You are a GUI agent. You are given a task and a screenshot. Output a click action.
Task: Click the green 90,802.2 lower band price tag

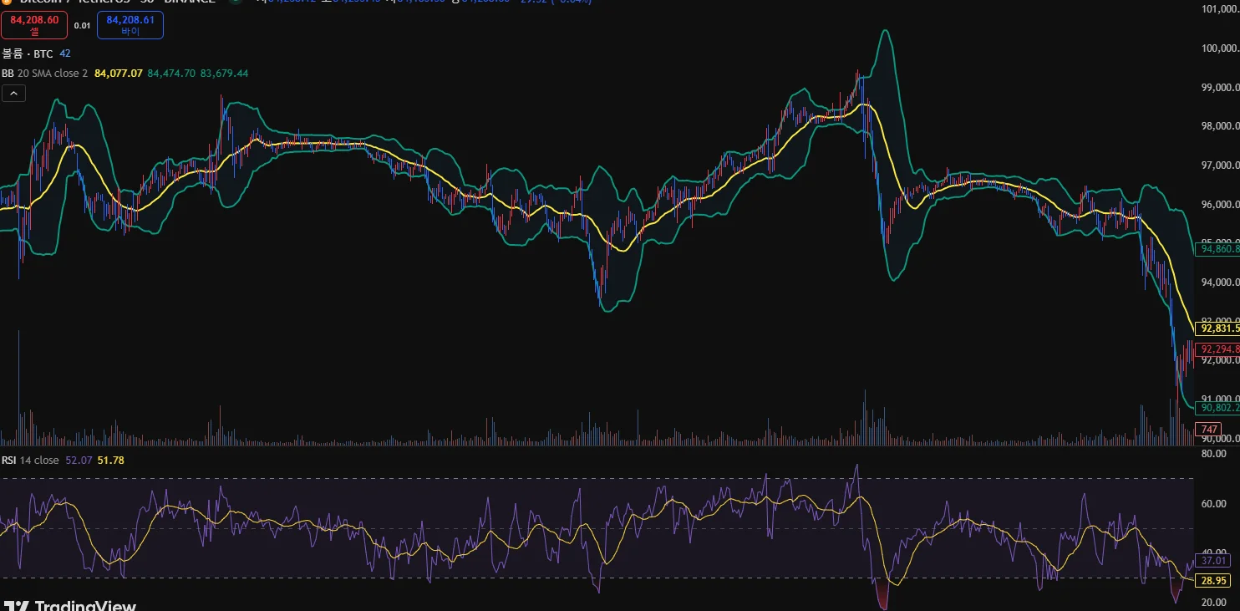point(1219,408)
